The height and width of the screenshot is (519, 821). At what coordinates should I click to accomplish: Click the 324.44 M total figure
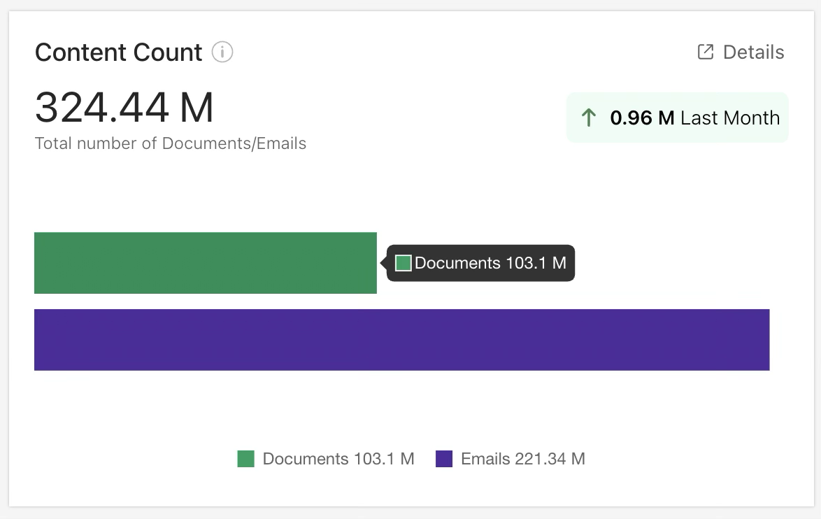click(124, 107)
